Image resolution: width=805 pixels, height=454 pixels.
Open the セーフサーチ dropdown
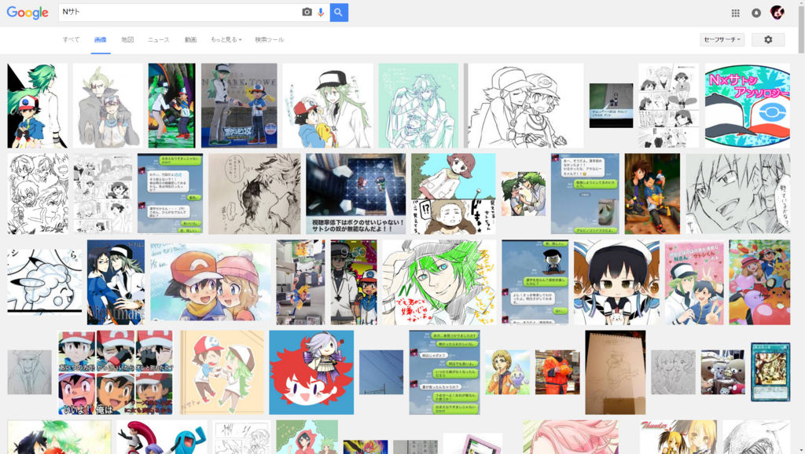point(722,39)
